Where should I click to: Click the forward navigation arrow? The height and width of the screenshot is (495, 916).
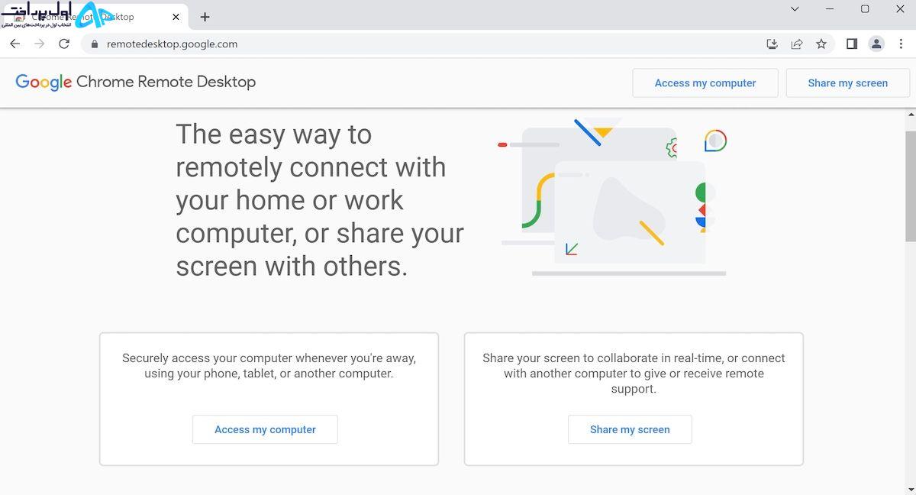pos(40,44)
